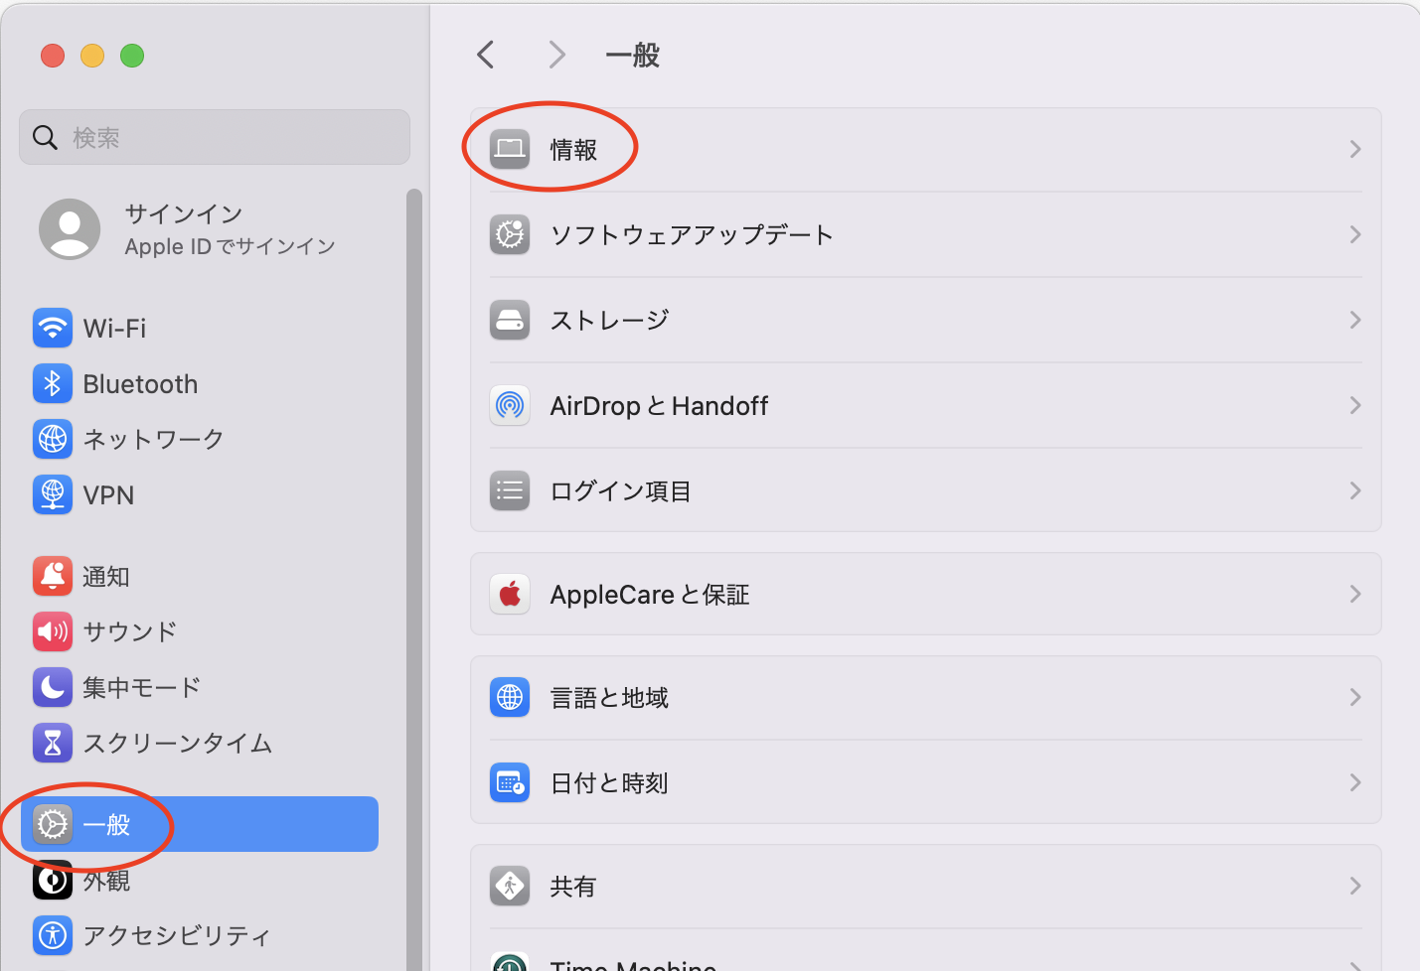Click the ソフトウェアアップデート gear icon
Viewport: 1420px width, 971px height.
point(510,234)
